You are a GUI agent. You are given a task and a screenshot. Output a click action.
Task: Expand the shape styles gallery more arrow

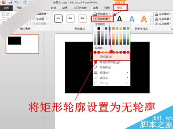(x=91, y=23)
